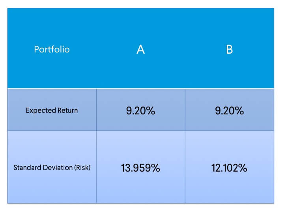
Task: Select the 12.102% standard deviation value
Action: [229, 168]
